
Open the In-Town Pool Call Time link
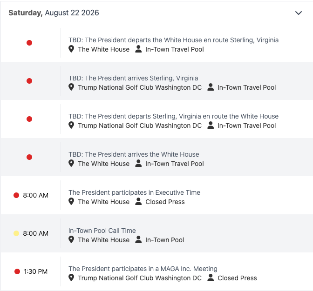click(102, 231)
